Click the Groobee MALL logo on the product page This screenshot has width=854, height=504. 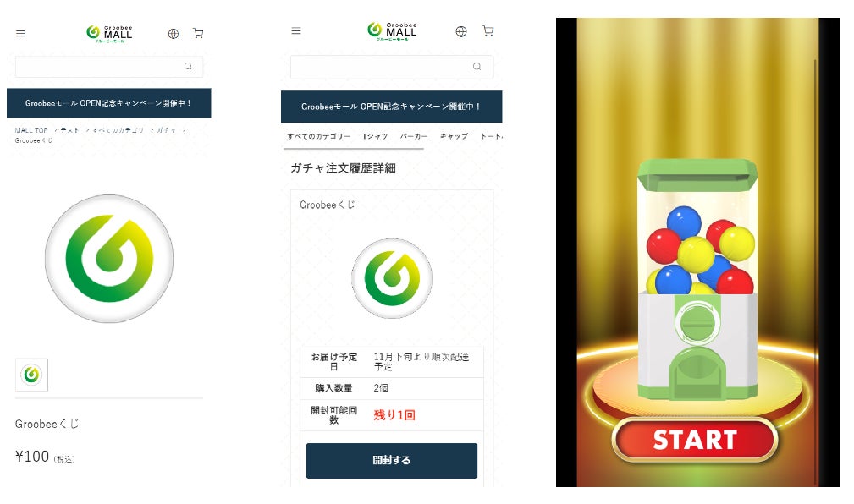[109, 34]
